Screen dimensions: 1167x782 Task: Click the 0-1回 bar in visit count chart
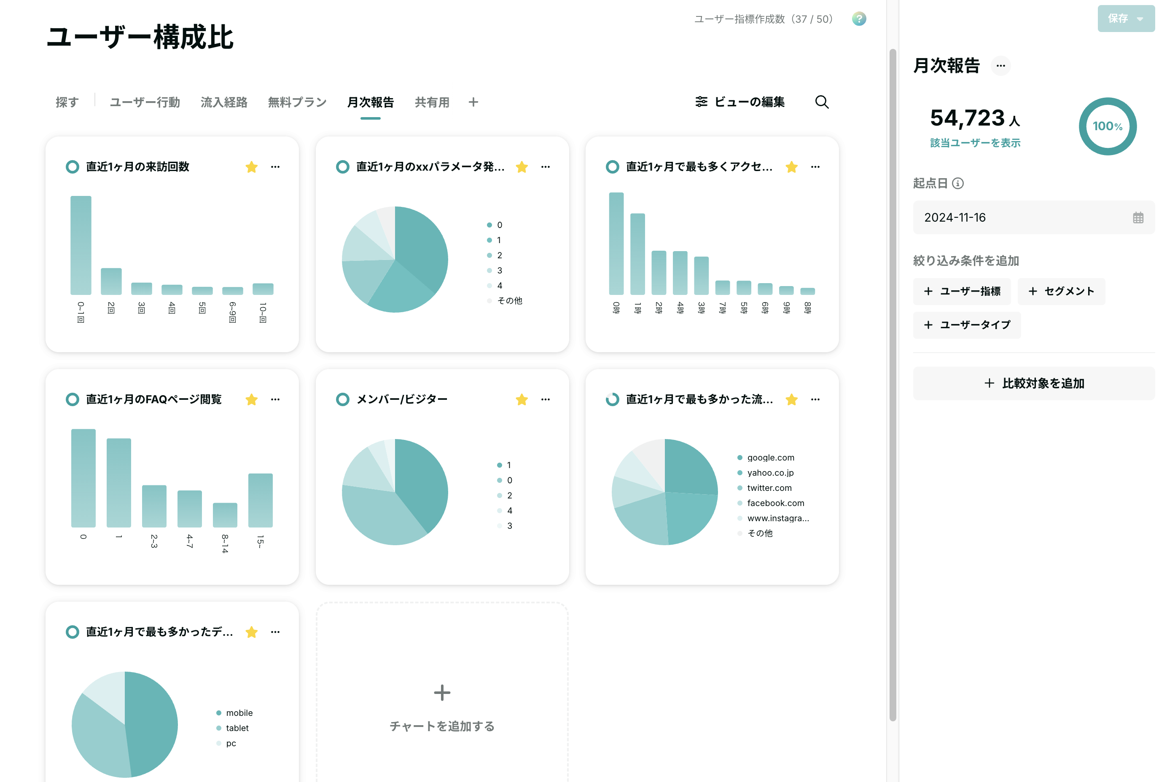click(81, 245)
